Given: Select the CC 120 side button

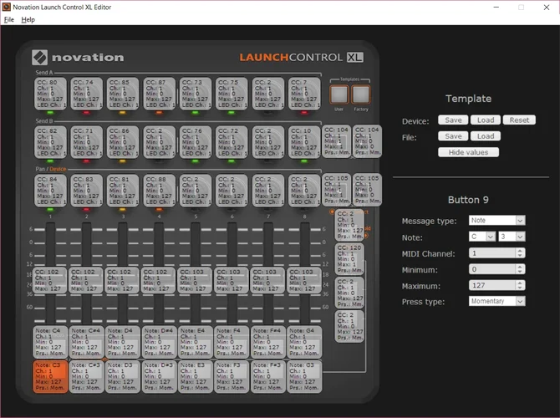Looking at the screenshot, I should coord(349,259).
